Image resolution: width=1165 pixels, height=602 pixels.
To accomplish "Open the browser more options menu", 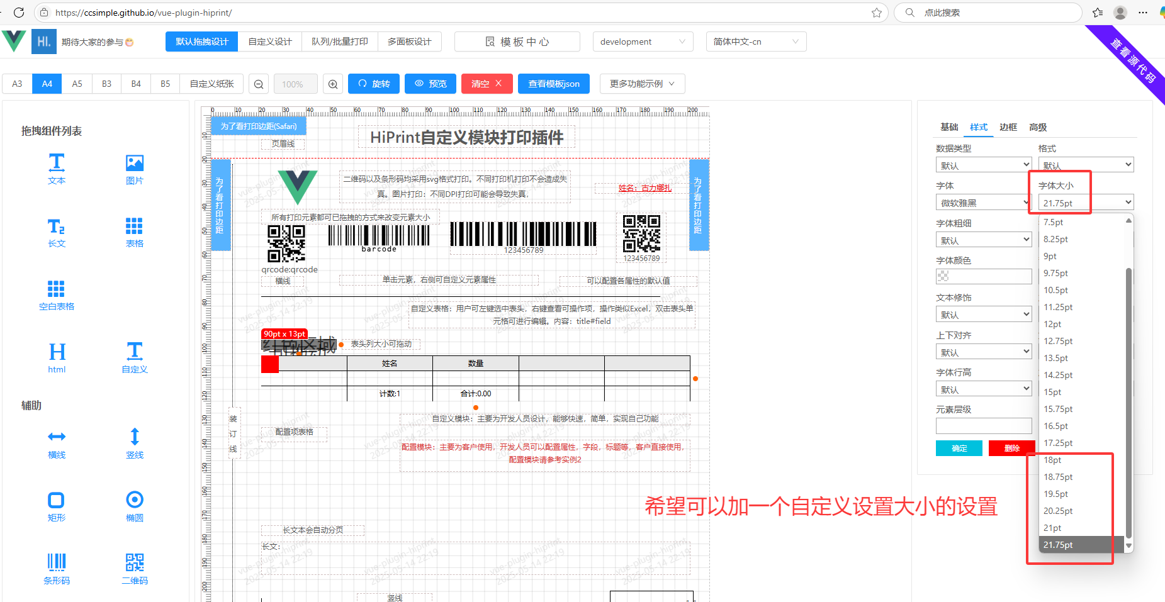I will (1143, 13).
